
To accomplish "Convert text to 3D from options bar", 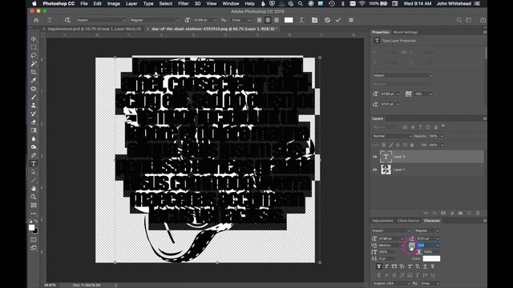I will coord(351,20).
